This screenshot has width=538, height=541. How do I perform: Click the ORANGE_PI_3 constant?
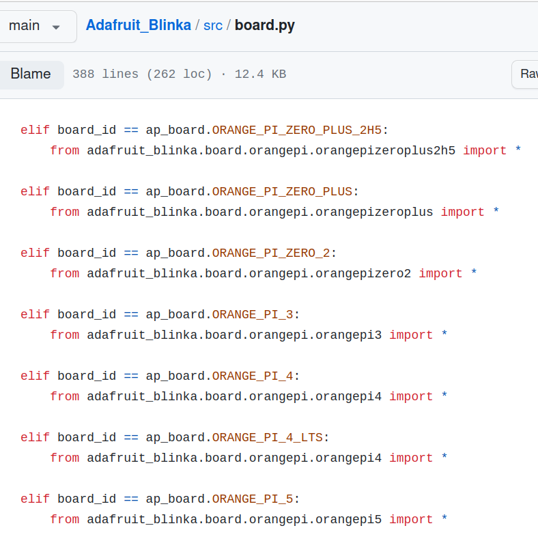pos(253,314)
